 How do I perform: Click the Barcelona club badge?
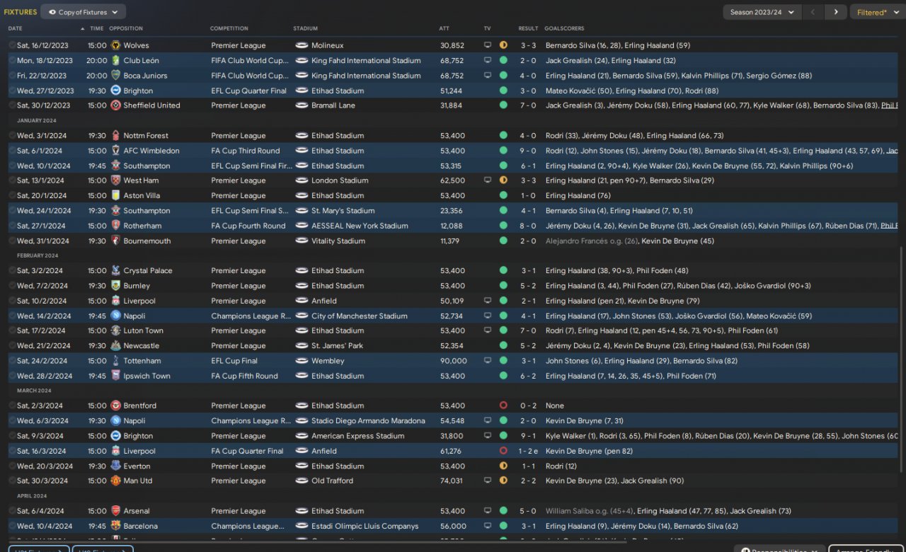coord(115,527)
